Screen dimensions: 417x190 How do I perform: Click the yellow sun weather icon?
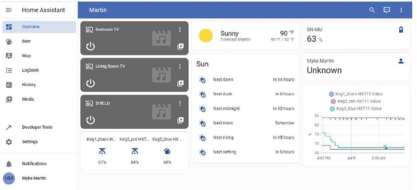[x=206, y=36]
